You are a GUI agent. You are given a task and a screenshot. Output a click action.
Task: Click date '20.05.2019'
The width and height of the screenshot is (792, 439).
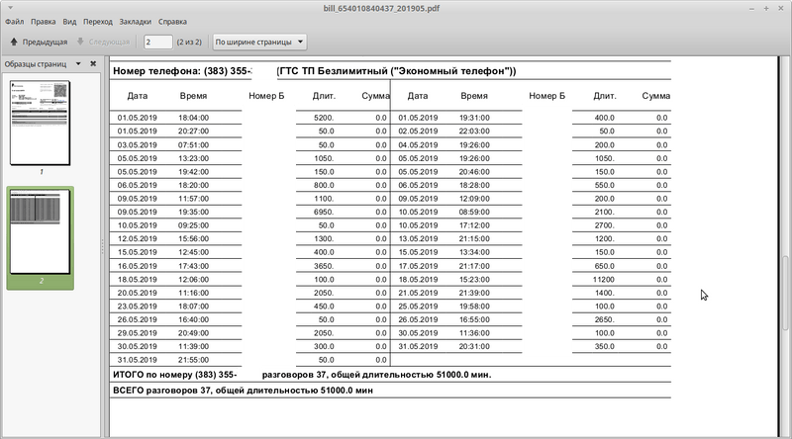138,293
